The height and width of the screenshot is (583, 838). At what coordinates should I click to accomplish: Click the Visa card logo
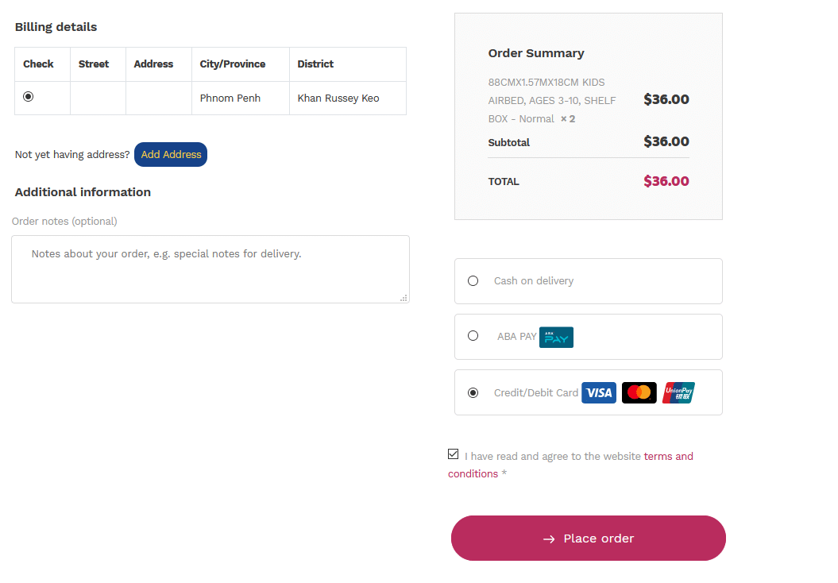[599, 392]
